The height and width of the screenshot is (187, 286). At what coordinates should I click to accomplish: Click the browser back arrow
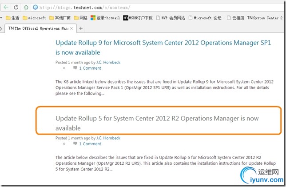click(x=6, y=7)
